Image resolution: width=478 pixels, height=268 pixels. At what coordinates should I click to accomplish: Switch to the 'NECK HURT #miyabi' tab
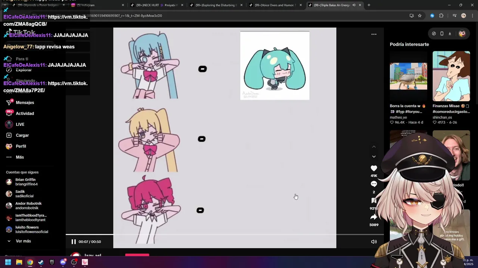pyautogui.click(x=156, y=5)
